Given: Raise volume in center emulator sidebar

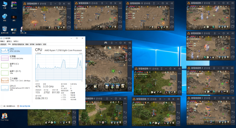Looking at the screenshot, I should tap(130, 54).
